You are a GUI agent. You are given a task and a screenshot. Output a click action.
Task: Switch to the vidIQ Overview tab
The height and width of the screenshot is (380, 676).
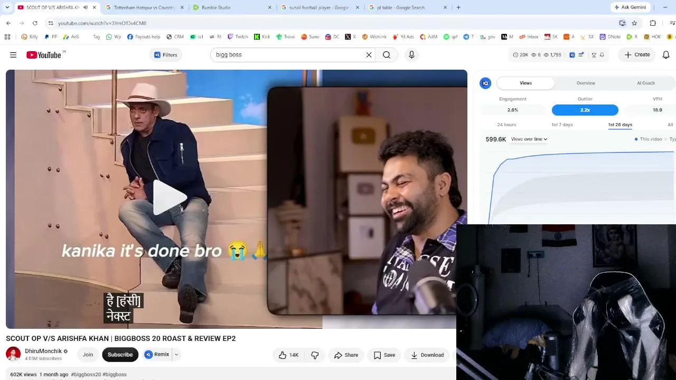586,83
